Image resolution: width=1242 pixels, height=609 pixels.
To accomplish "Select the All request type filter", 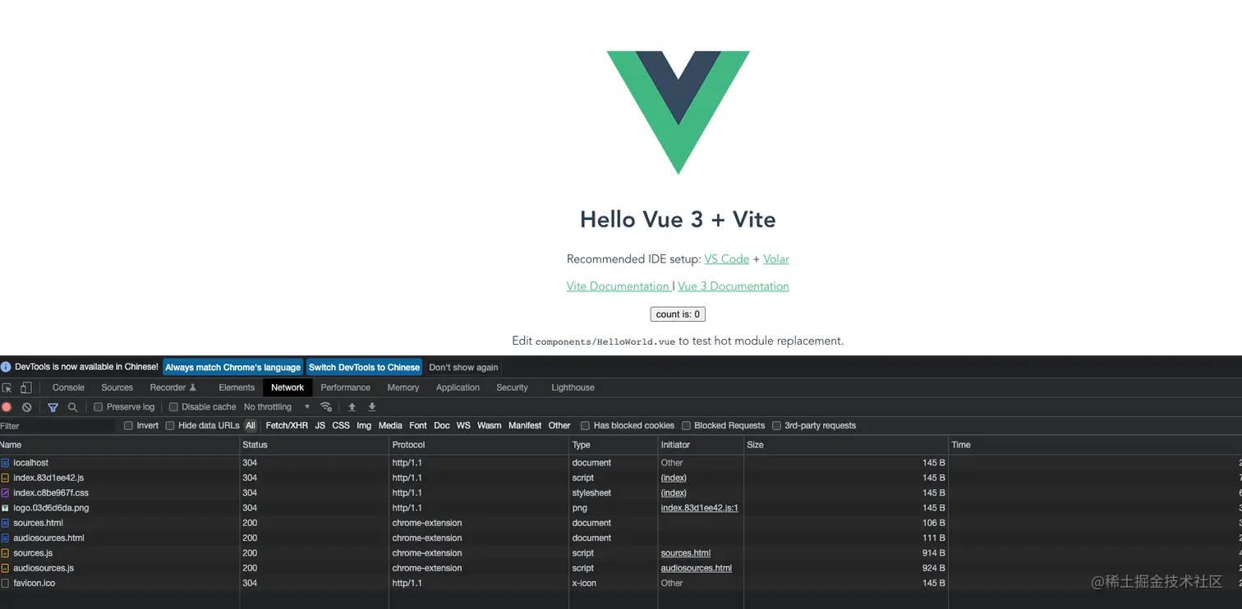I will pos(251,426).
